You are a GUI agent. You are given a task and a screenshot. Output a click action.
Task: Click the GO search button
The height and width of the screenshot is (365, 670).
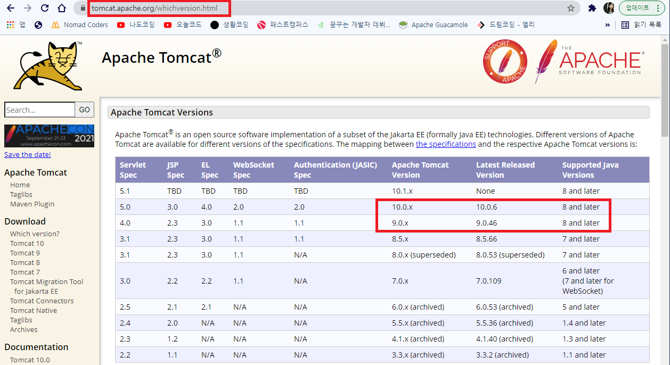click(85, 110)
